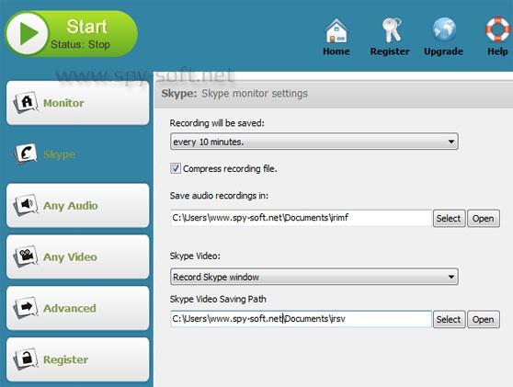513x387 pixels.
Task: Focus the audio recordings path field
Action: pos(301,218)
